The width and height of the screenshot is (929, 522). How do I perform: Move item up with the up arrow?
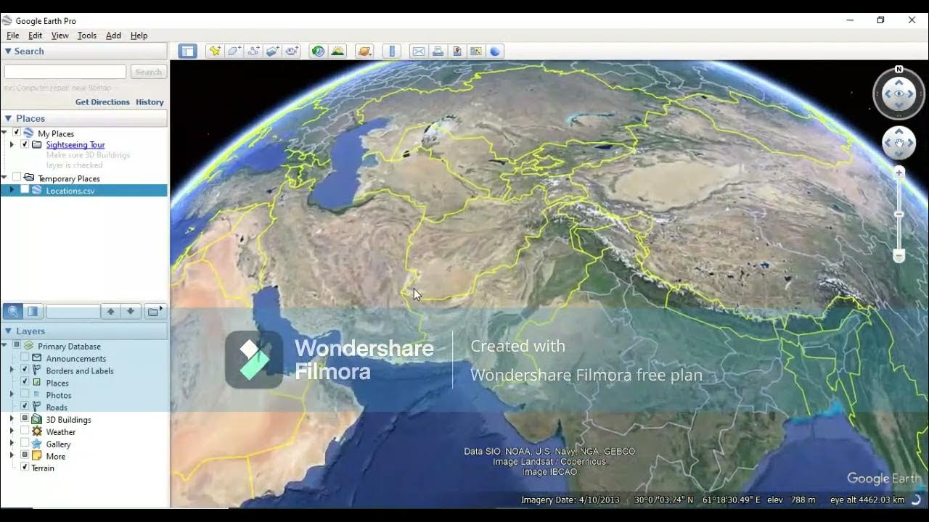pos(110,311)
